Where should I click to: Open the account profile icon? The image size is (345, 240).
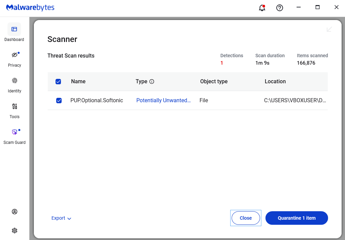point(15,212)
